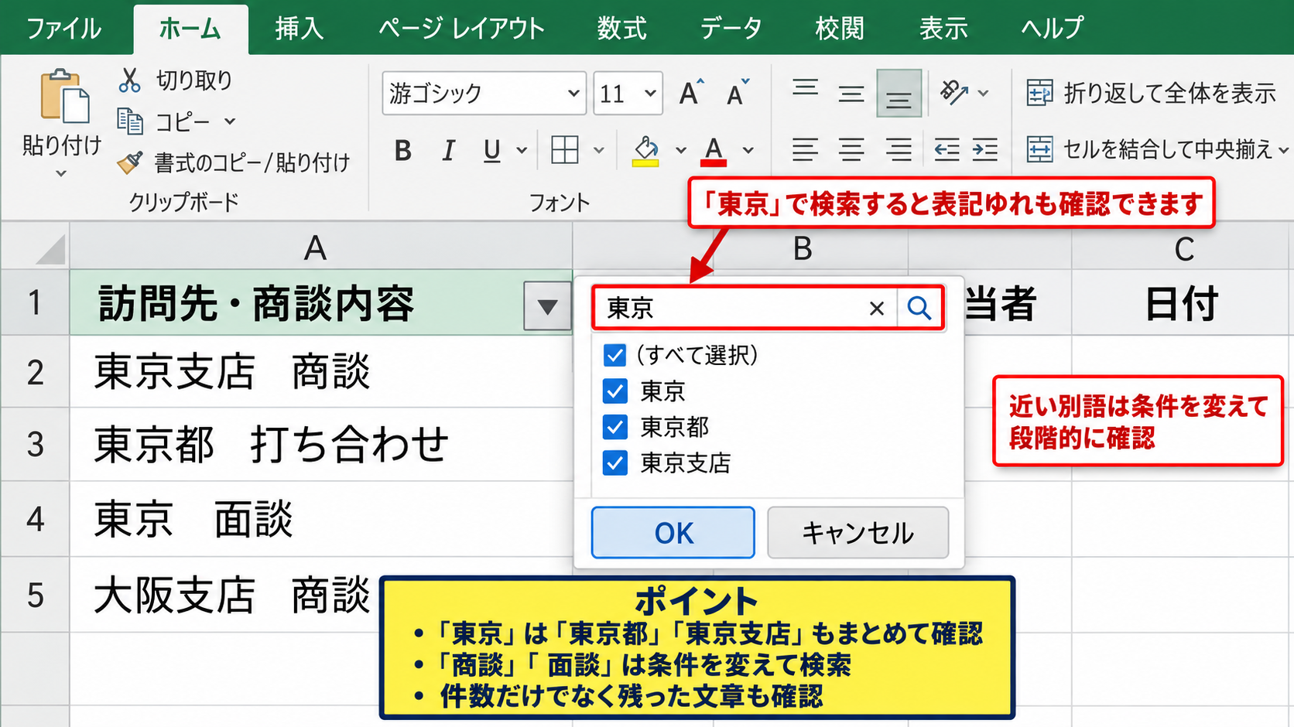Open the filter dropdown on 訪問先・商談内容 header
The width and height of the screenshot is (1294, 727).
click(547, 307)
